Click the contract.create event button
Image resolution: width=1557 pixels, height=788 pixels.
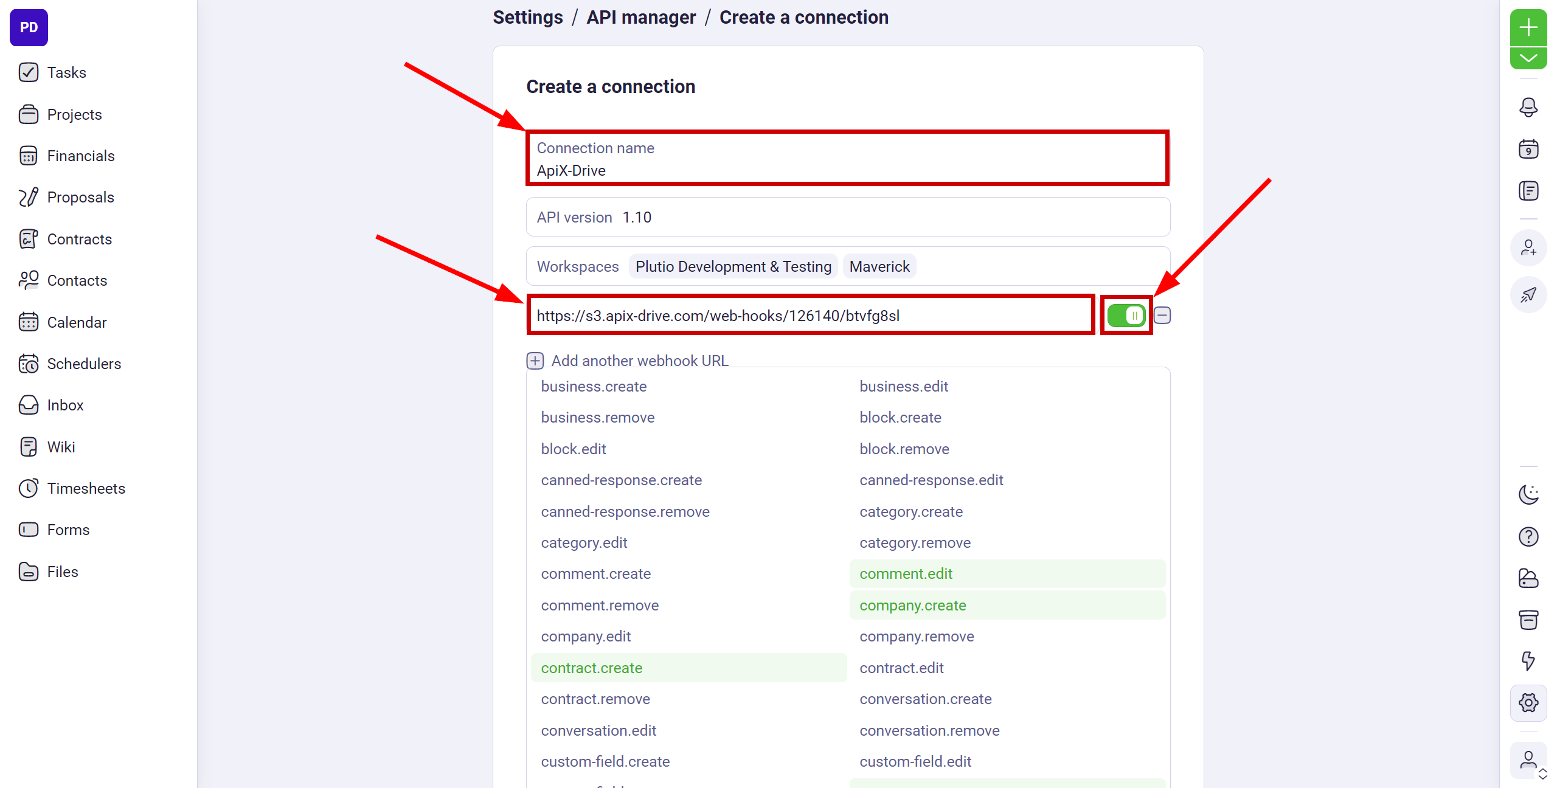[592, 668]
